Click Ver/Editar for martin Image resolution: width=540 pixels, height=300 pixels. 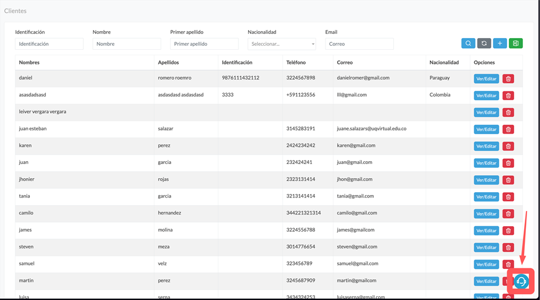pos(486,281)
